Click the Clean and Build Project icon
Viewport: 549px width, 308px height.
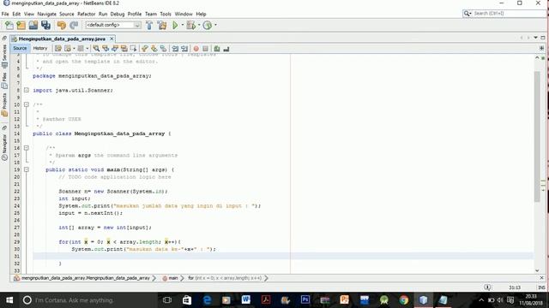pos(162,25)
